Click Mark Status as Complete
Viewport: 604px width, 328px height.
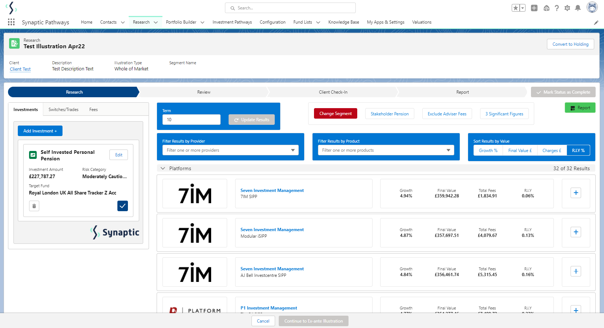pyautogui.click(x=563, y=92)
